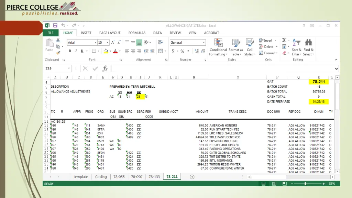The image size is (352, 198).
Task: Toggle italic formatting
Action: 76,51
